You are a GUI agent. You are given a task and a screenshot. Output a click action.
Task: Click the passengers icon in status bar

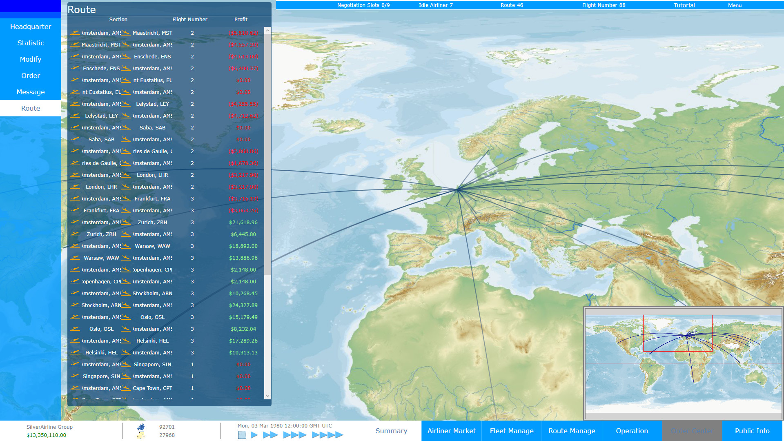[x=141, y=427]
